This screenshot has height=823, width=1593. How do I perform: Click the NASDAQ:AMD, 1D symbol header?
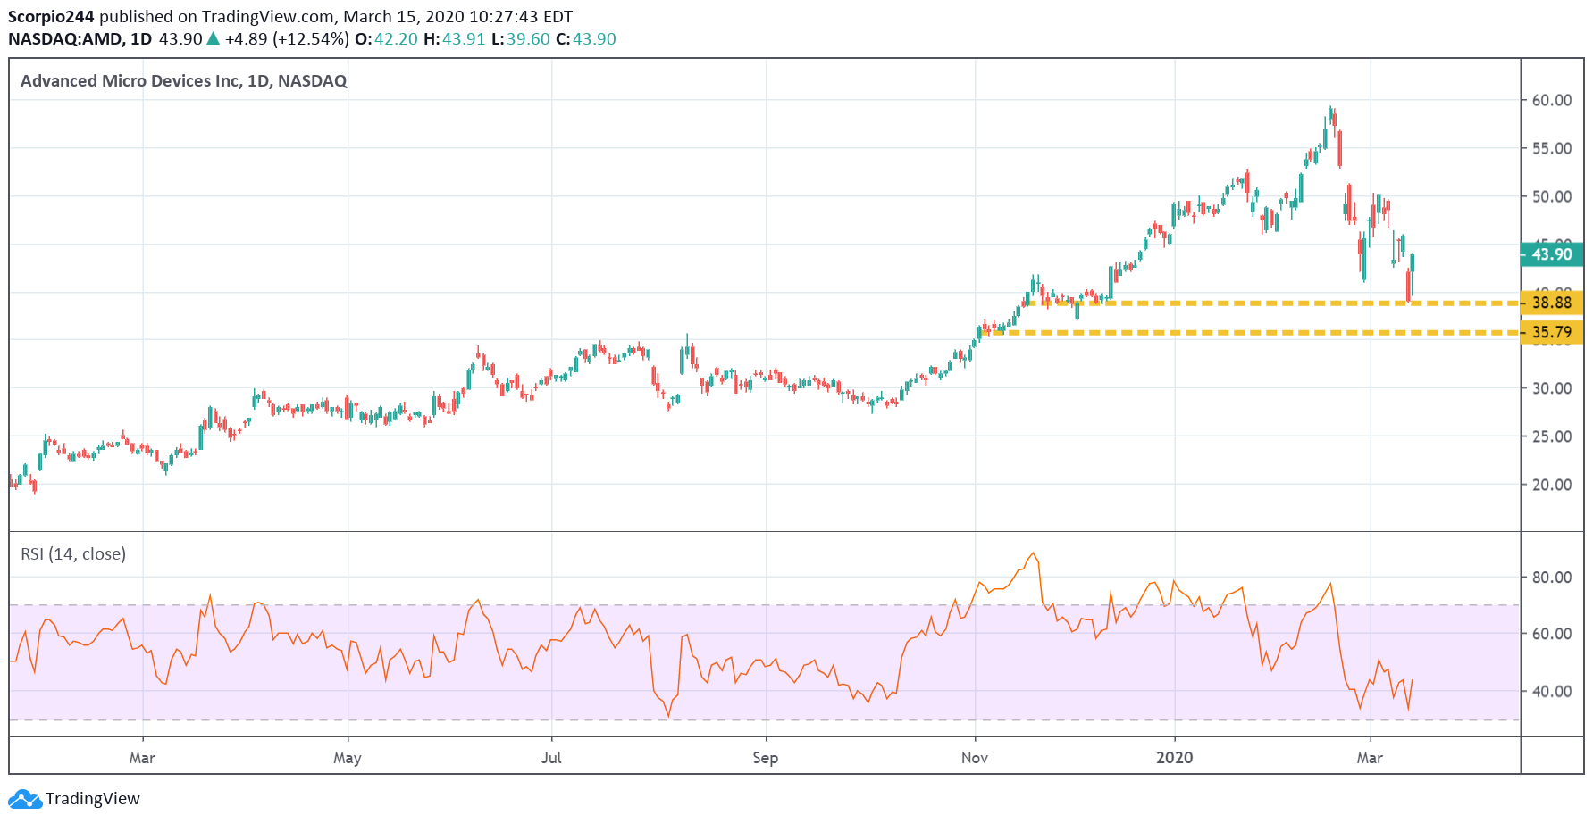pyautogui.click(x=80, y=39)
